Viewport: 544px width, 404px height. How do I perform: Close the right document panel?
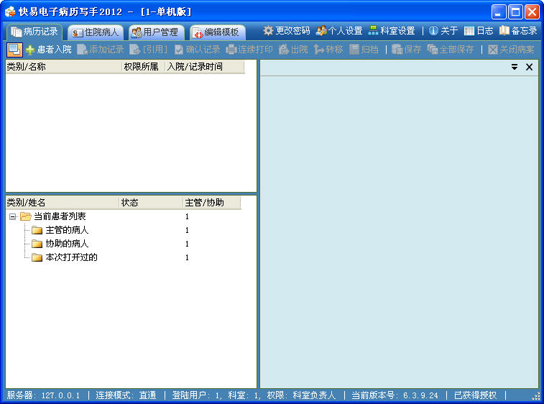pos(529,67)
